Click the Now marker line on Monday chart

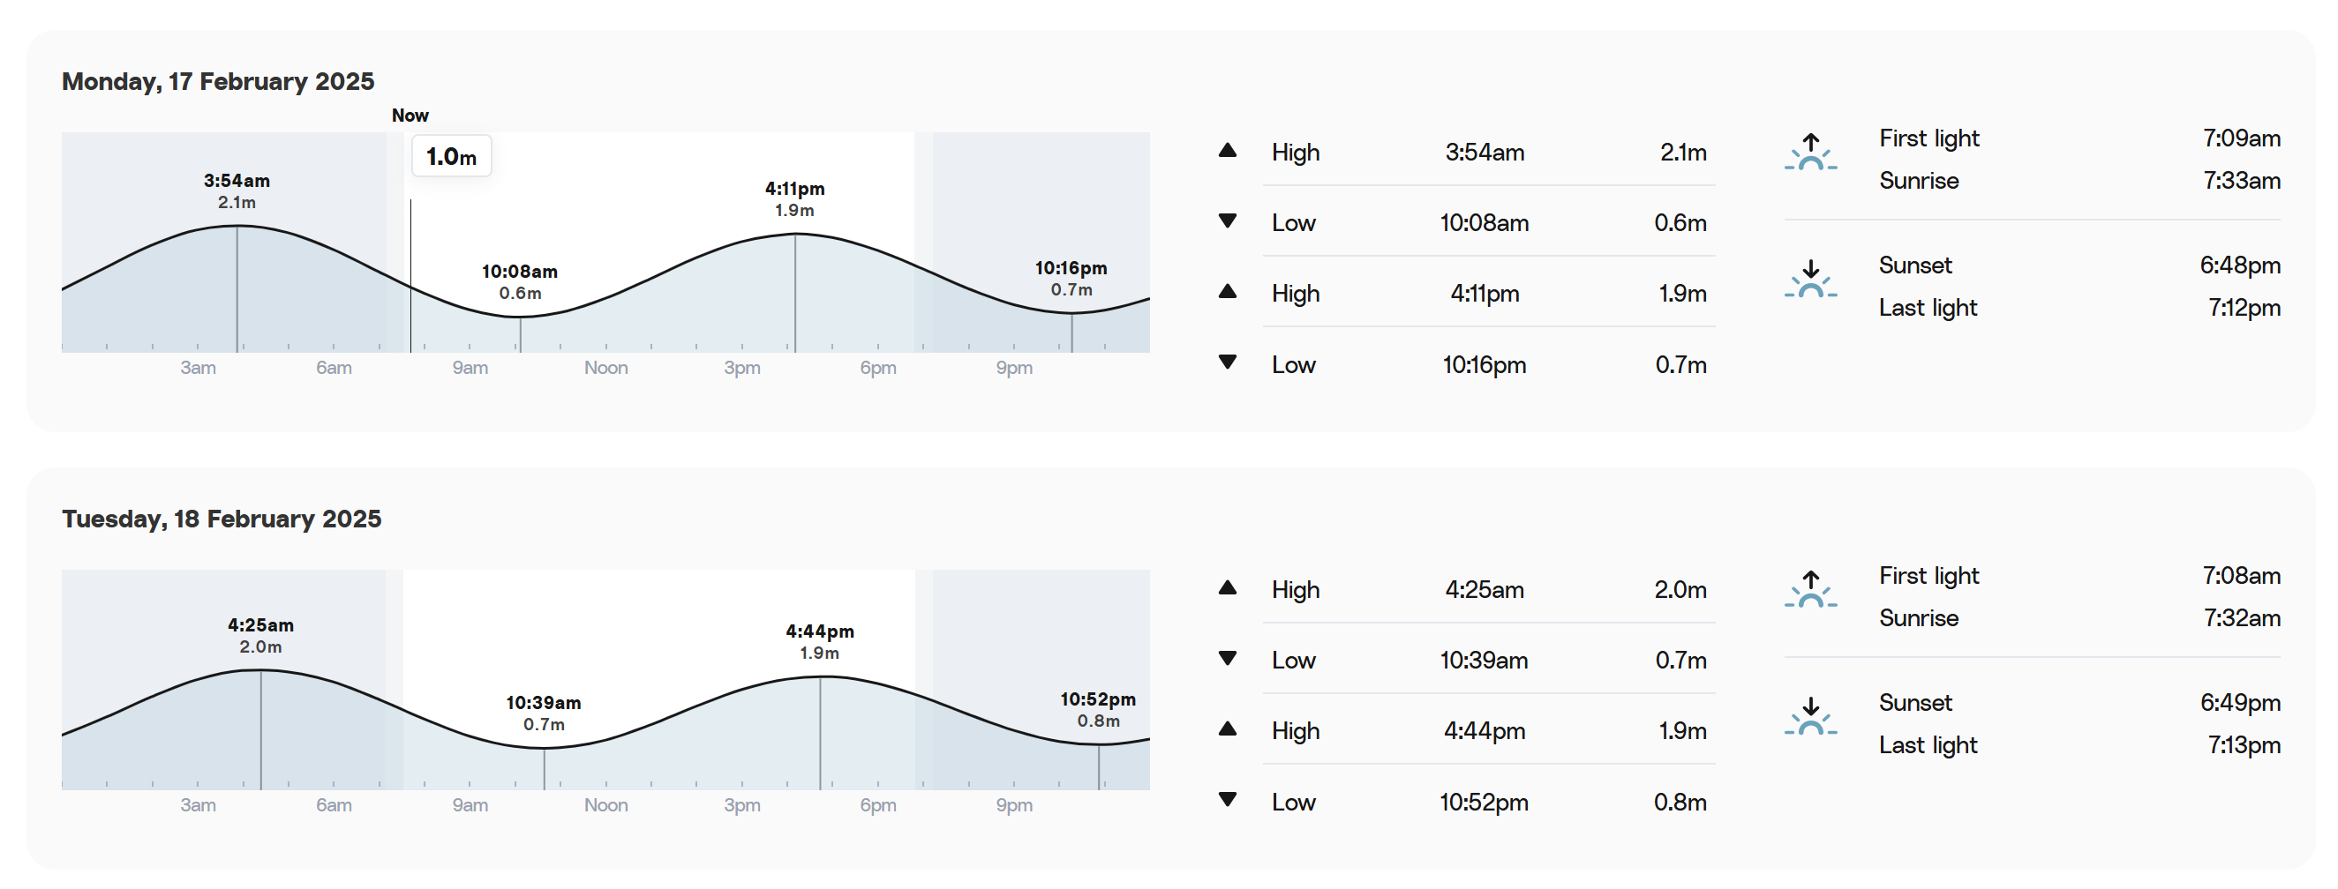[x=410, y=276]
